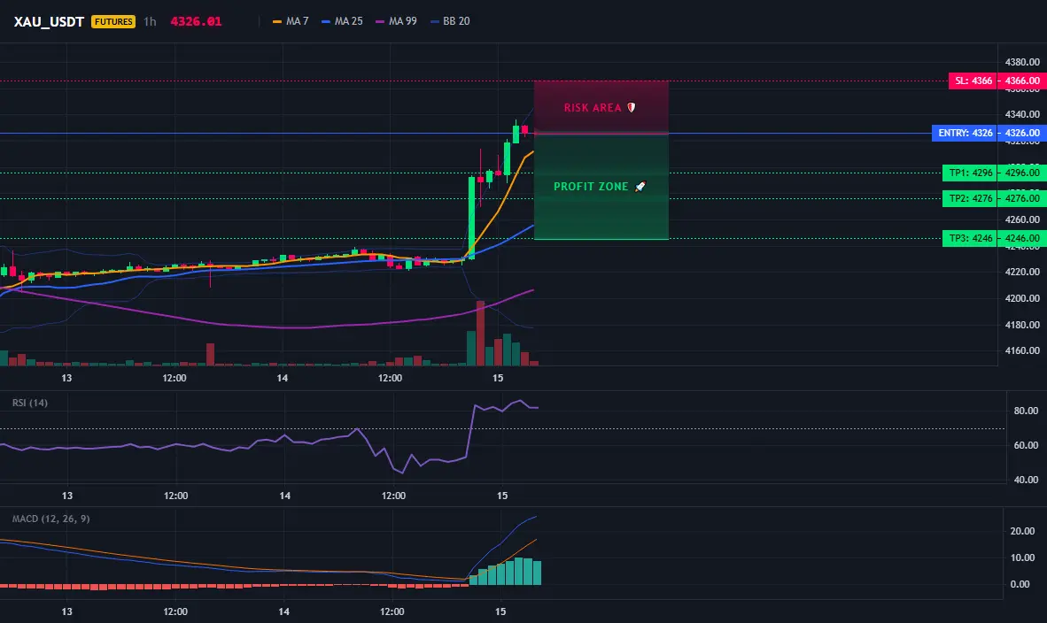Click date 14 on main chart time axis
The height and width of the screenshot is (623, 1047).
[283, 378]
